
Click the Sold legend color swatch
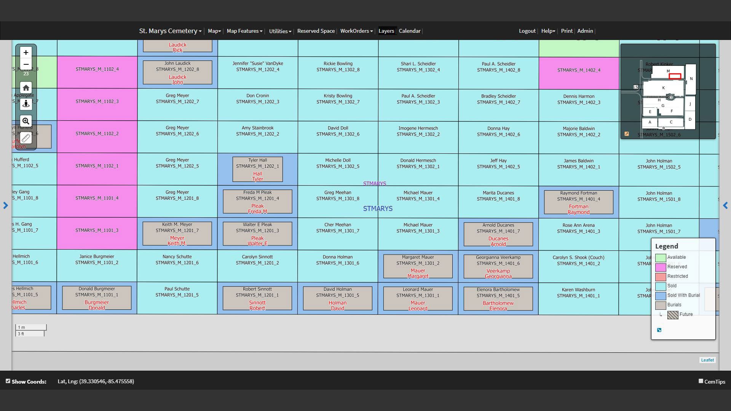click(661, 286)
